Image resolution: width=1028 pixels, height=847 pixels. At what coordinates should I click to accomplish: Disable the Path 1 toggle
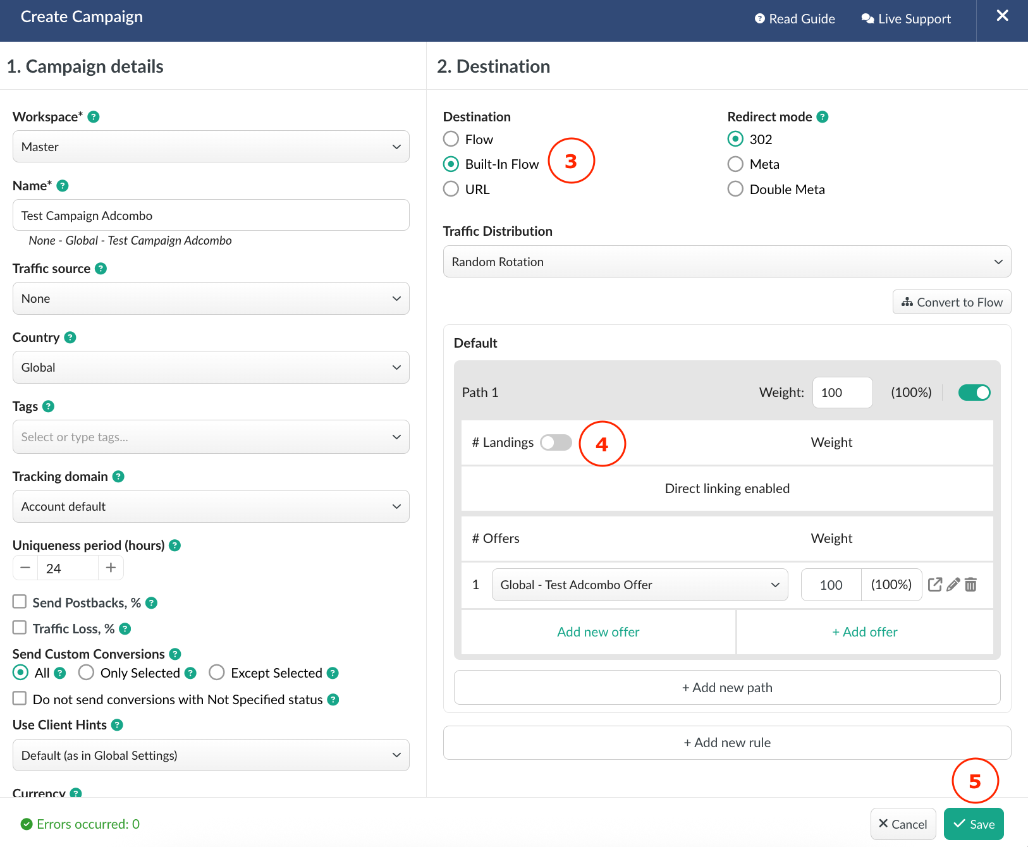tap(974, 393)
